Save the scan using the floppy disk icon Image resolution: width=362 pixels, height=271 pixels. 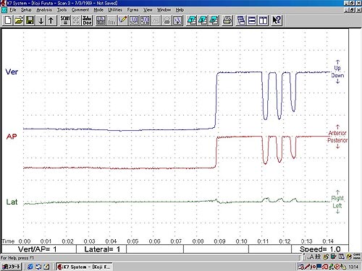[30, 20]
